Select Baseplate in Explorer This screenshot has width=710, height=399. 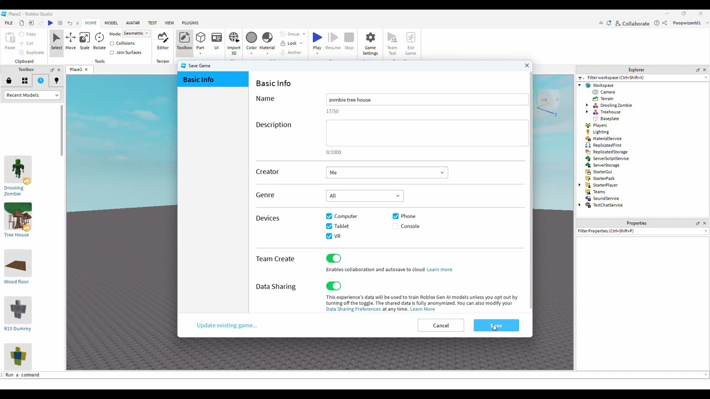tap(610, 119)
